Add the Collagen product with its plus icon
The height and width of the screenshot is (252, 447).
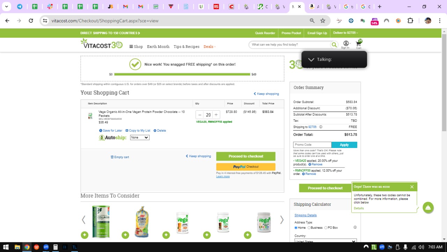[85, 235]
